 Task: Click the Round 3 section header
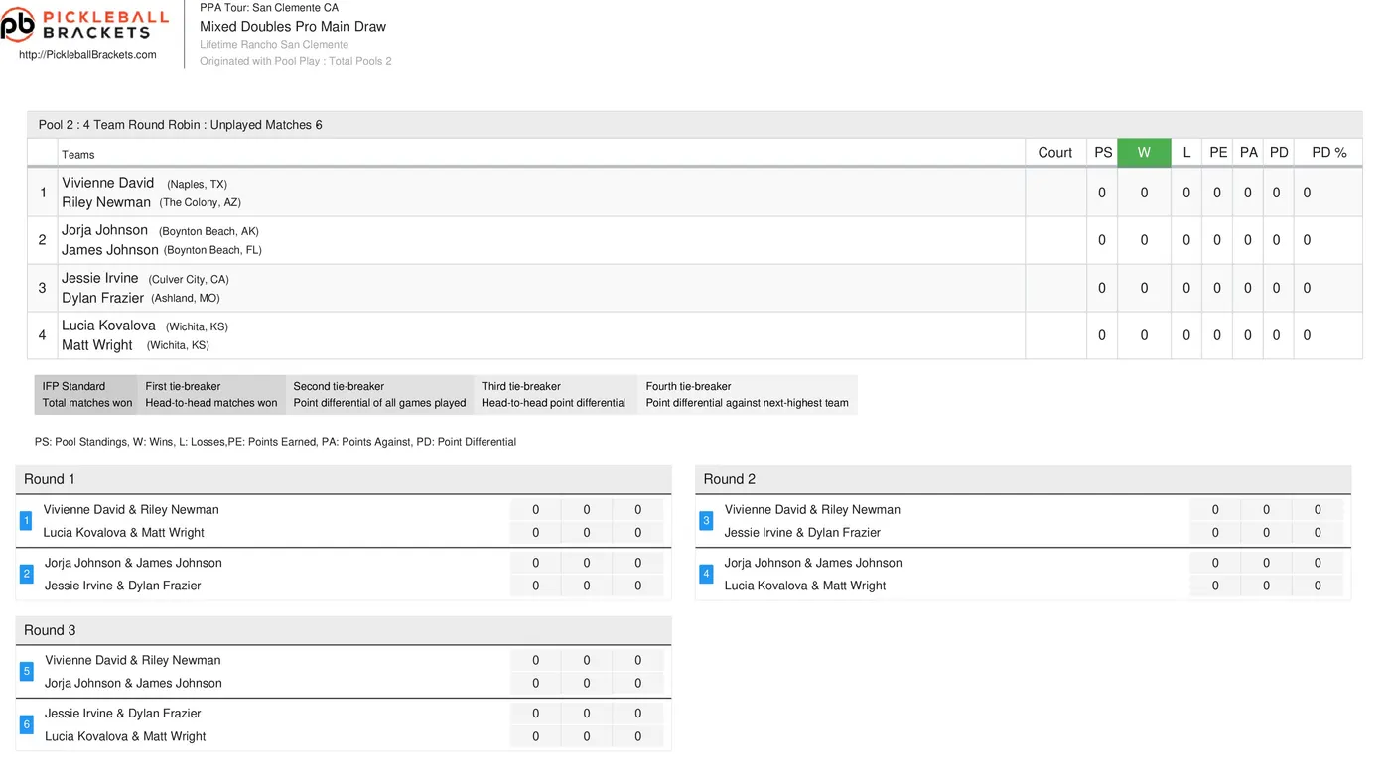(344, 630)
